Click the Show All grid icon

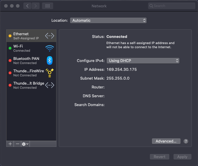point(48,6)
